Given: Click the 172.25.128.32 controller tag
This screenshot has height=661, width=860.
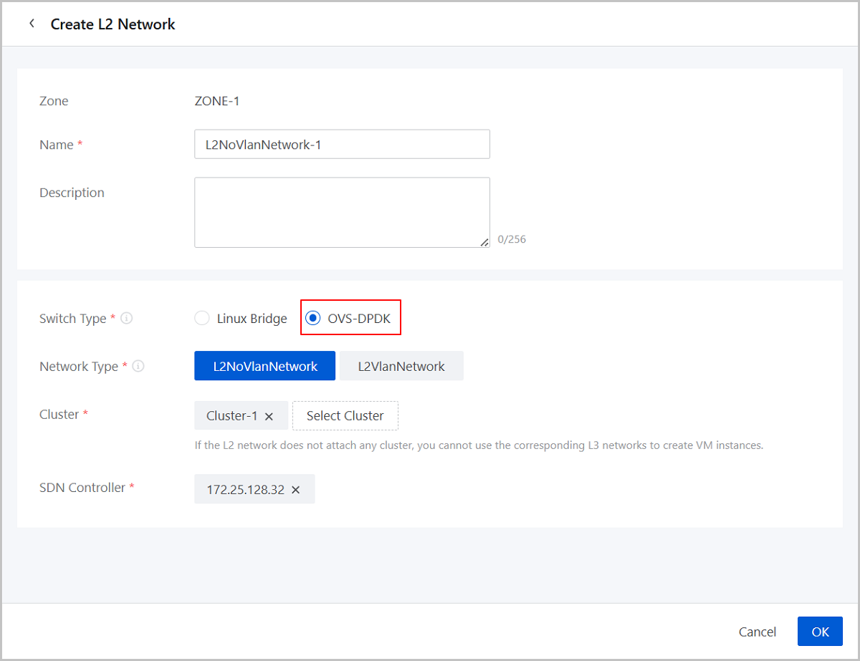Looking at the screenshot, I should click(x=245, y=490).
